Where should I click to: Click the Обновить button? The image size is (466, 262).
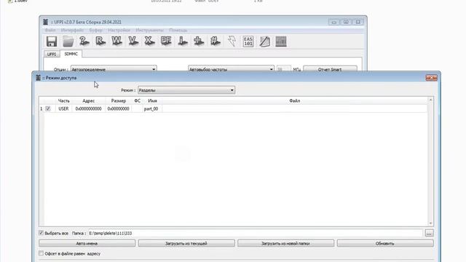[385, 243]
